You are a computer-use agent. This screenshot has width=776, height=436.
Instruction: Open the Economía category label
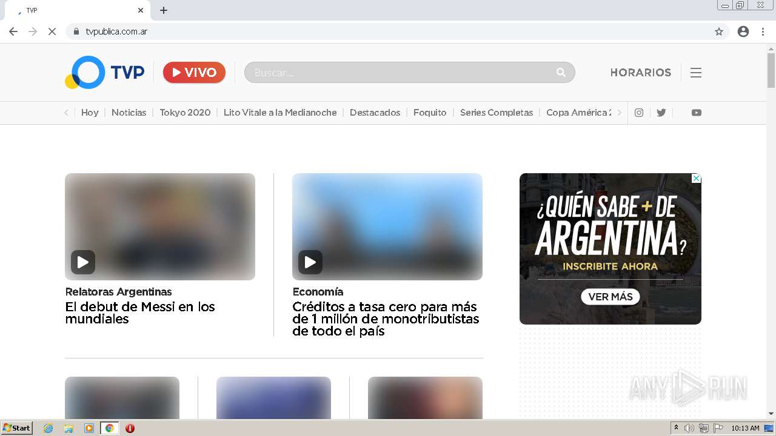click(x=318, y=292)
